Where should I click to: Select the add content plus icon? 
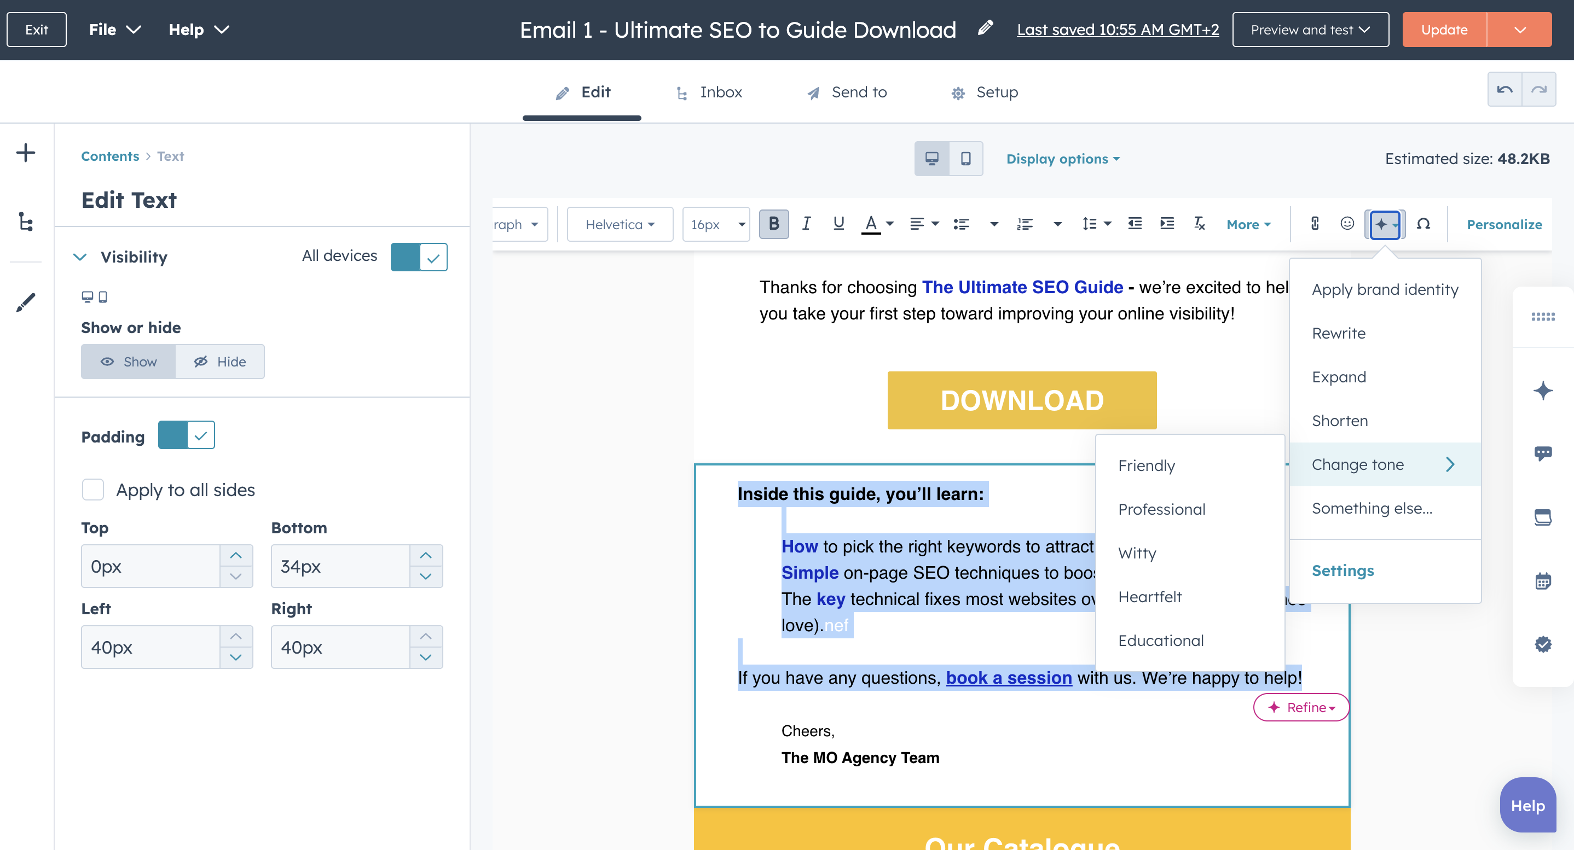point(26,153)
